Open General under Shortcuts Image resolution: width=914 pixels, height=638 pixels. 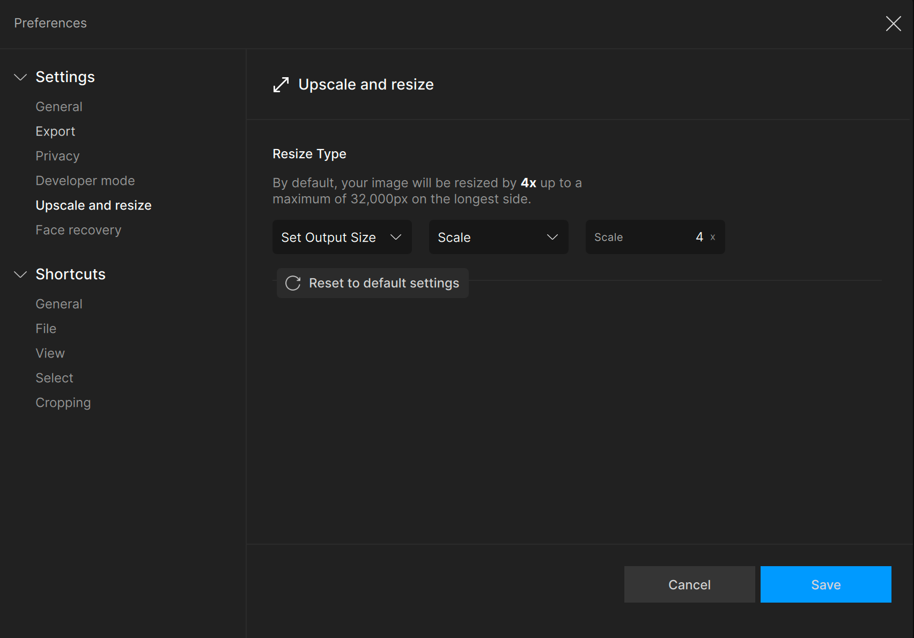[x=59, y=304]
